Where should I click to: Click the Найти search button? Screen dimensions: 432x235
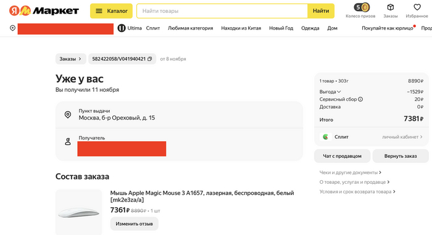(x=321, y=11)
